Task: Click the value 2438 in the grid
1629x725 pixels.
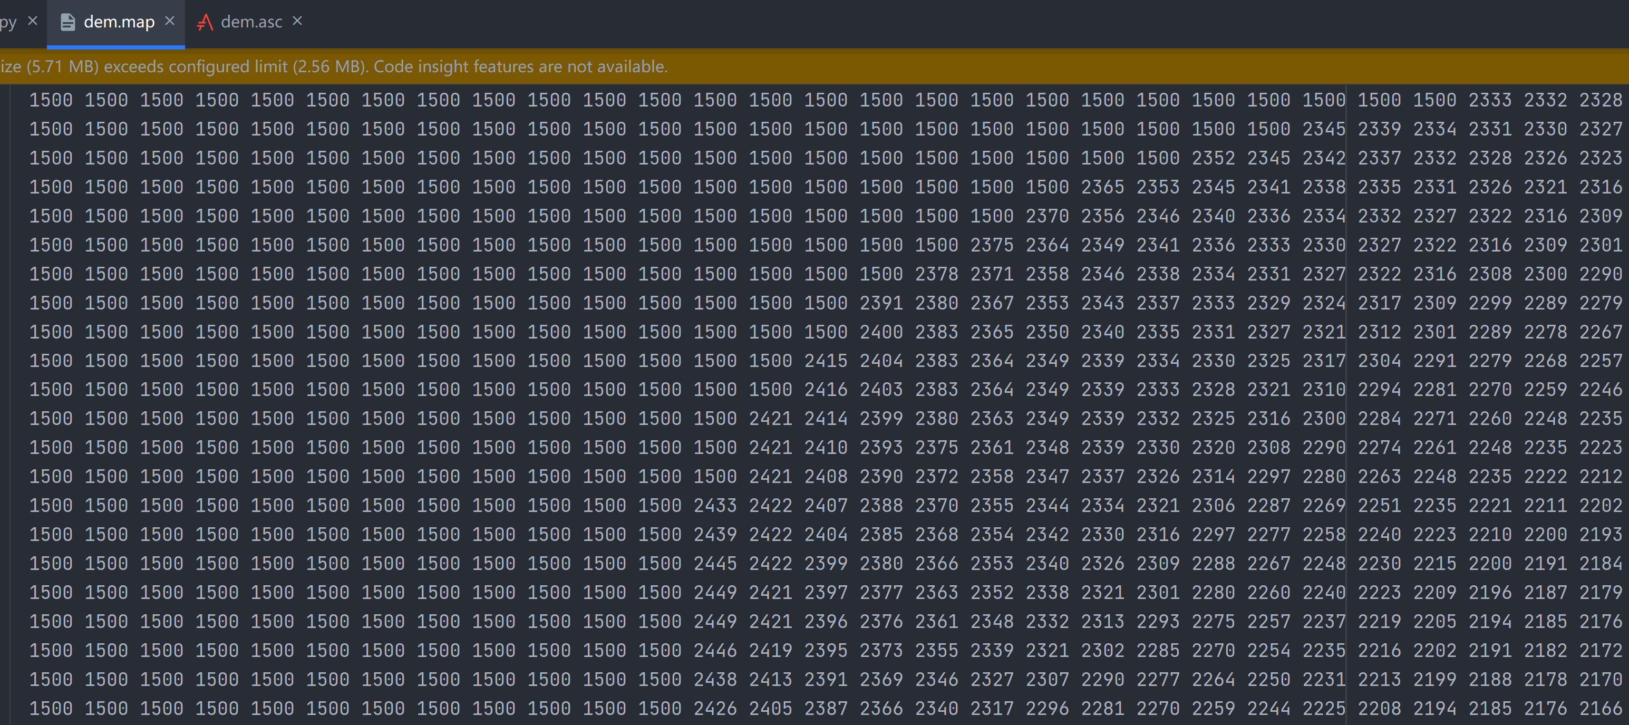Action: point(714,680)
